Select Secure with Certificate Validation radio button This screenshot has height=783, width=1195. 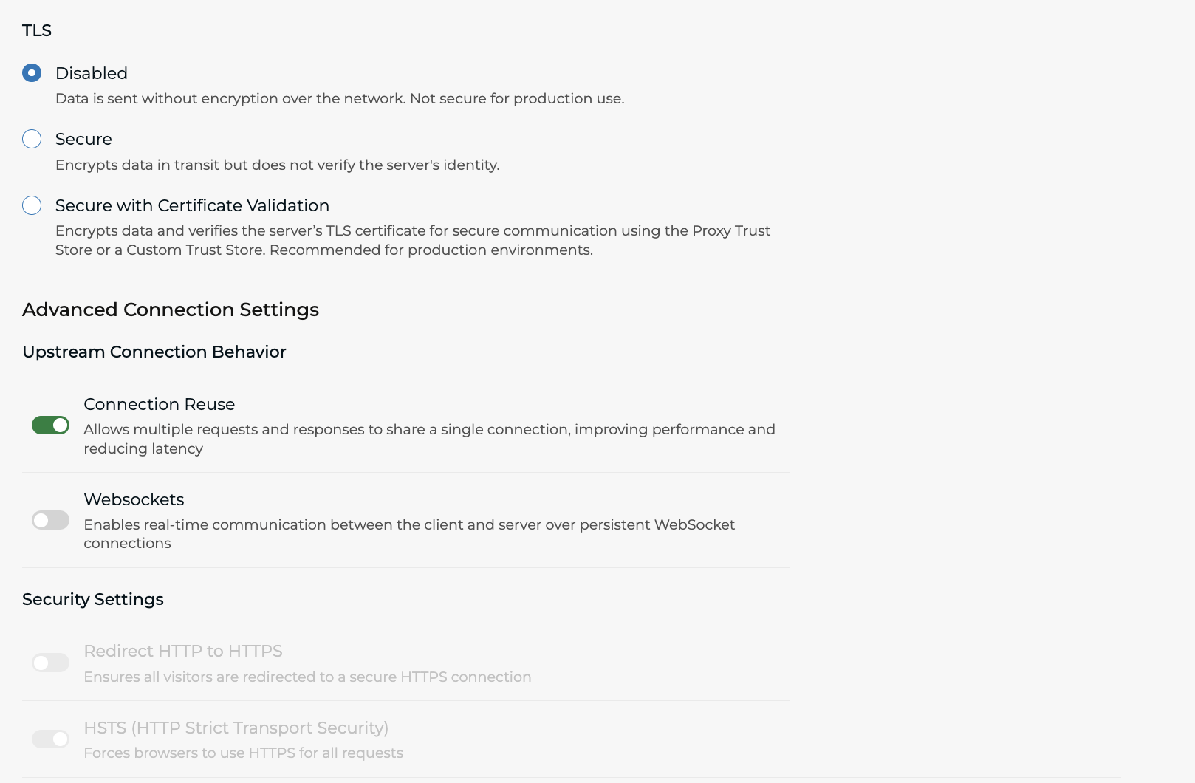pyautogui.click(x=32, y=205)
